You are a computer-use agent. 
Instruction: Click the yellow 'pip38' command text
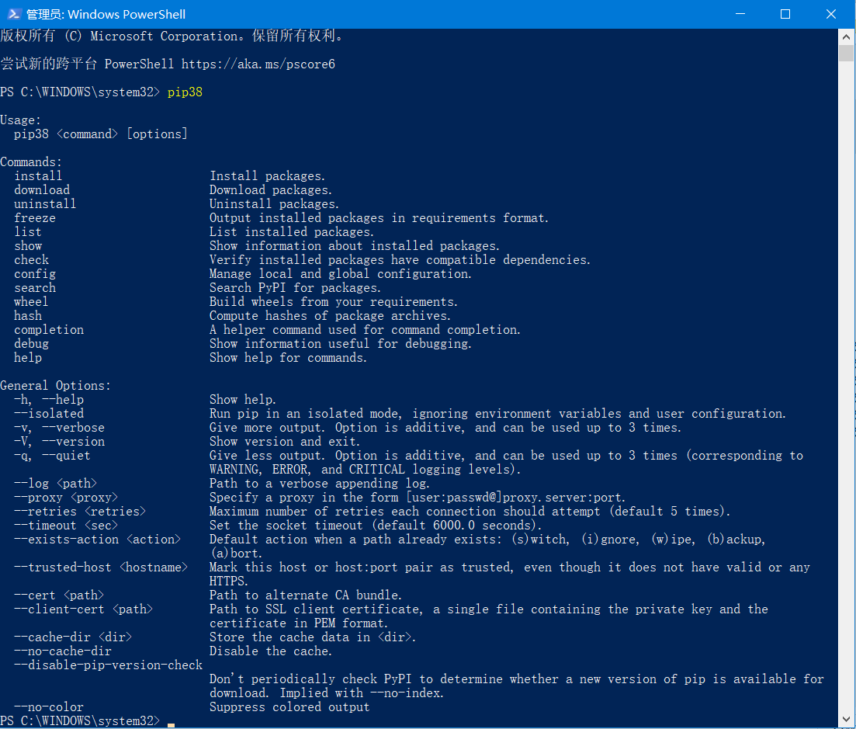tap(185, 92)
